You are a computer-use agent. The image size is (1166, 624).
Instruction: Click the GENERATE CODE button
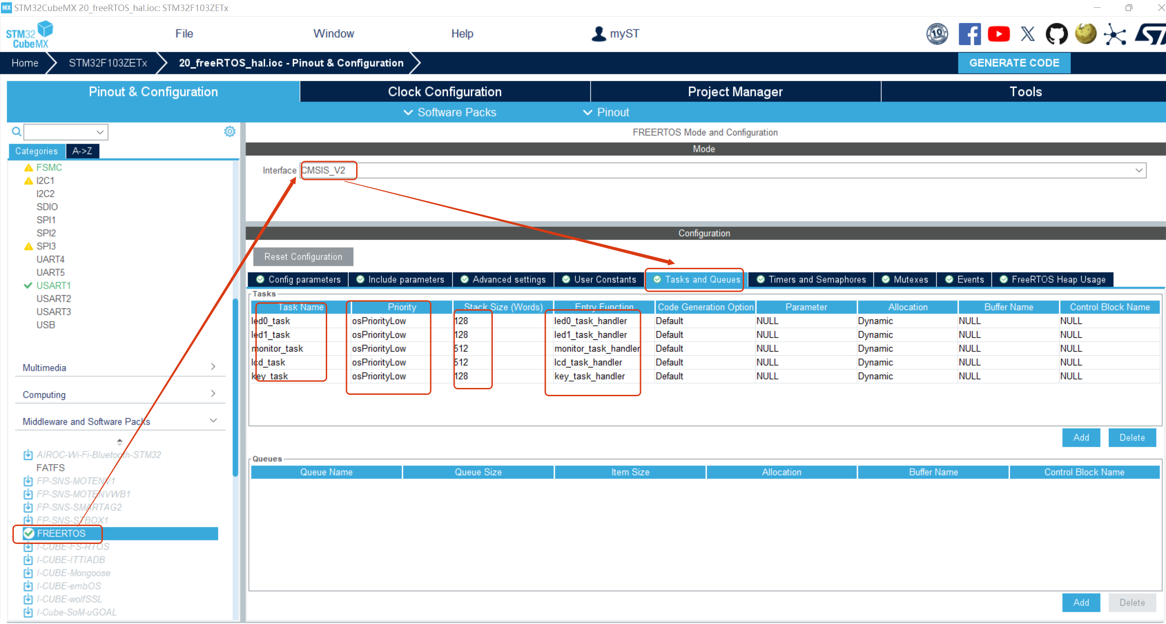(1014, 63)
